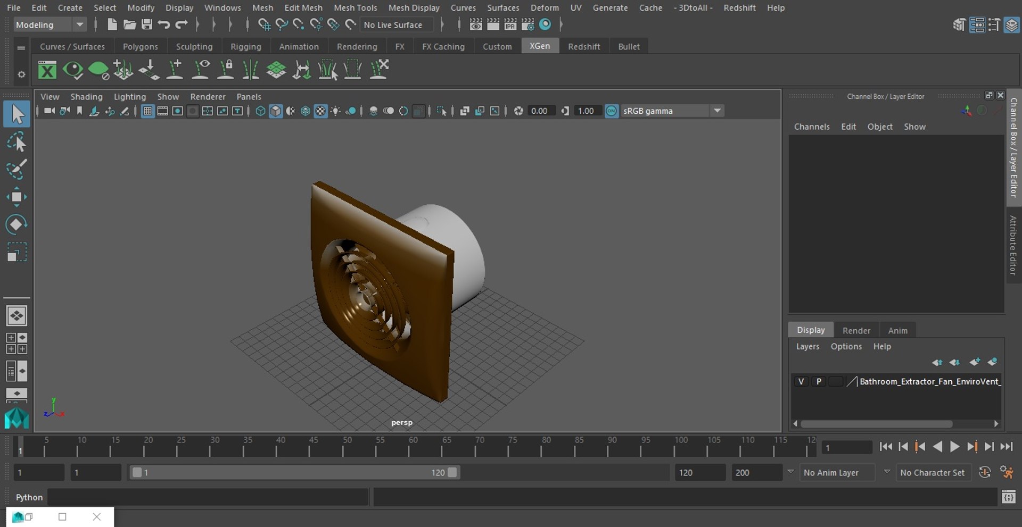Toggle use all lights in viewport
Viewport: 1022px width, 527px height.
click(336, 111)
